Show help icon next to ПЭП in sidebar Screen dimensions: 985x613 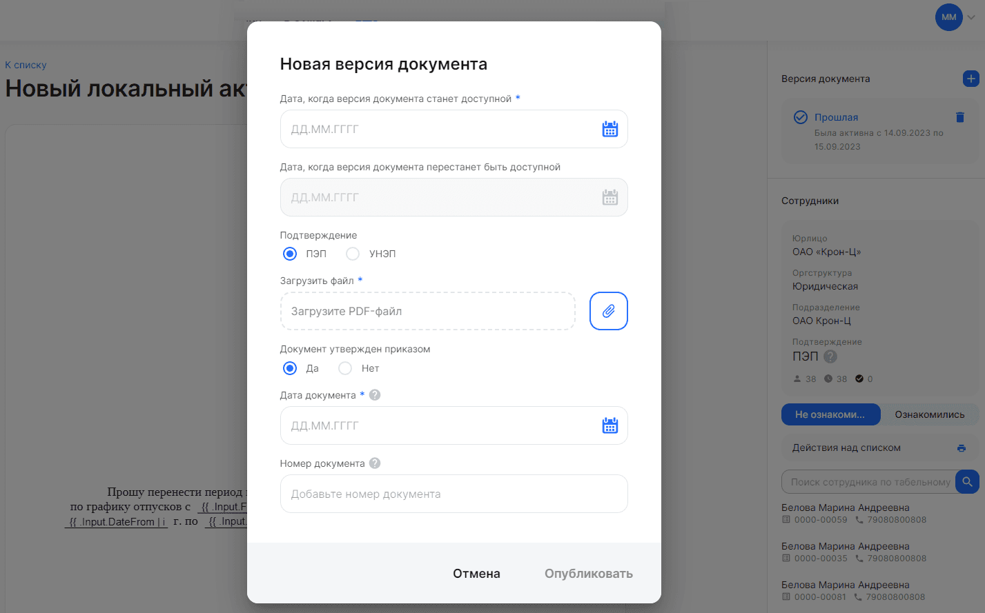click(x=830, y=356)
